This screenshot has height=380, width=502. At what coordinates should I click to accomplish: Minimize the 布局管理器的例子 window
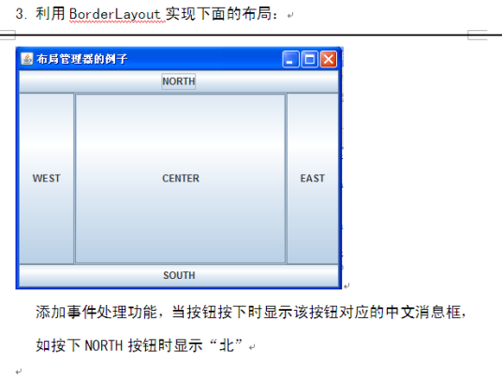tap(290, 59)
